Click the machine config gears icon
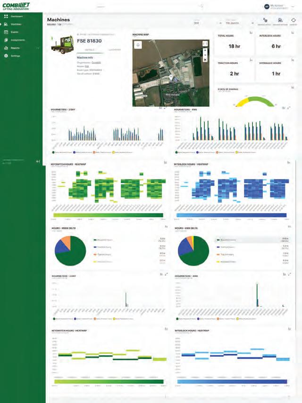This screenshot has width=302, height=403. (x=265, y=20)
